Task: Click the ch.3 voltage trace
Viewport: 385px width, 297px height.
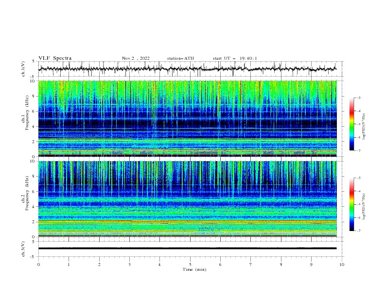Action: click(x=187, y=248)
